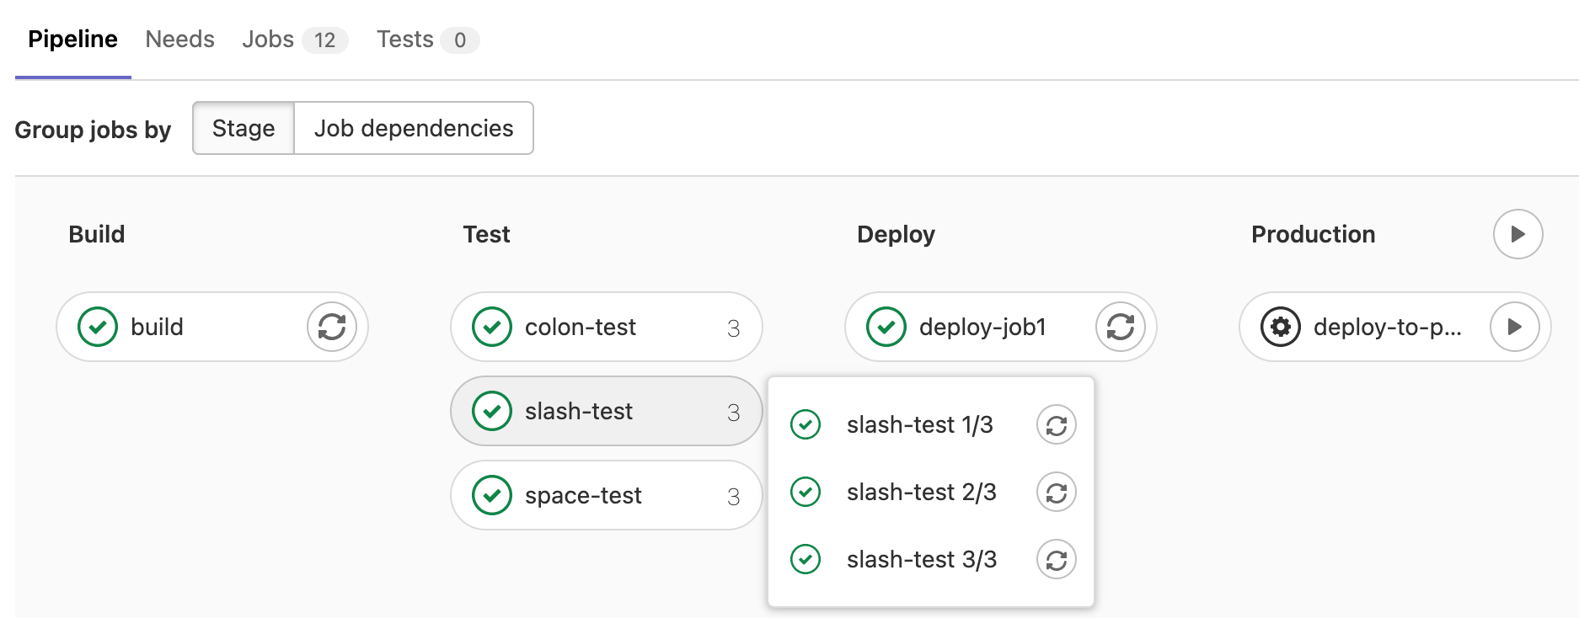
Task: Expand the colon-test job group
Action: [605, 327]
